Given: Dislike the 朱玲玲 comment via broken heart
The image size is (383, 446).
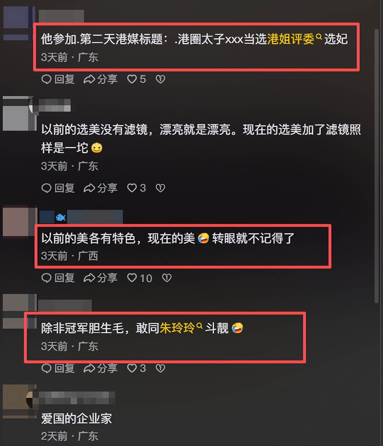Looking at the screenshot, I should pos(160,368).
